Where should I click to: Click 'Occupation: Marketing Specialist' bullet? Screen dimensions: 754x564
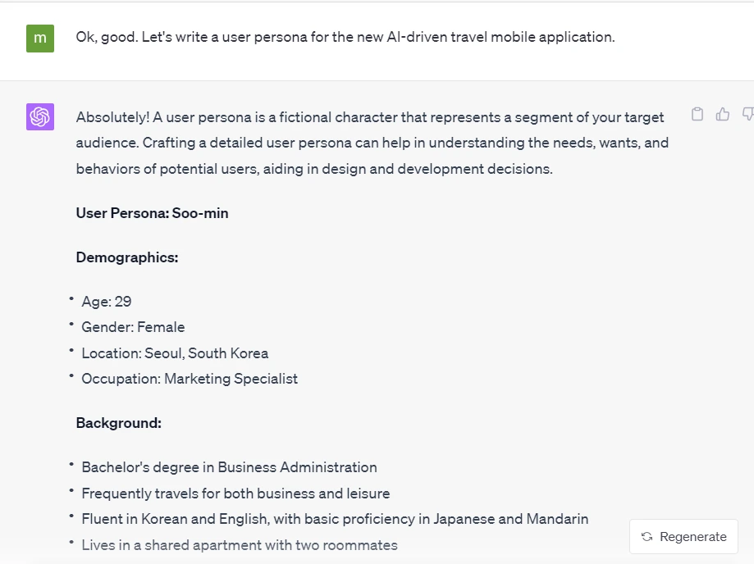pyautogui.click(x=190, y=379)
